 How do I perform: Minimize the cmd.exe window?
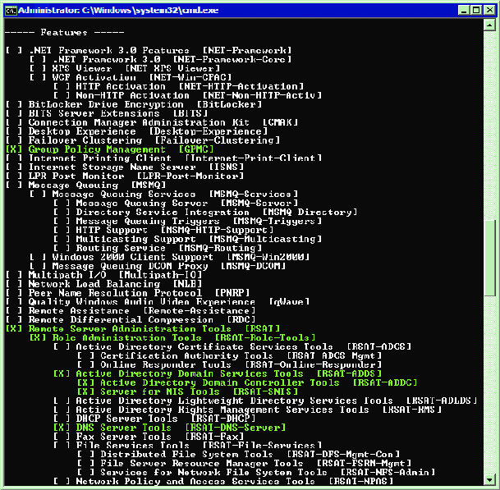tap(463, 10)
